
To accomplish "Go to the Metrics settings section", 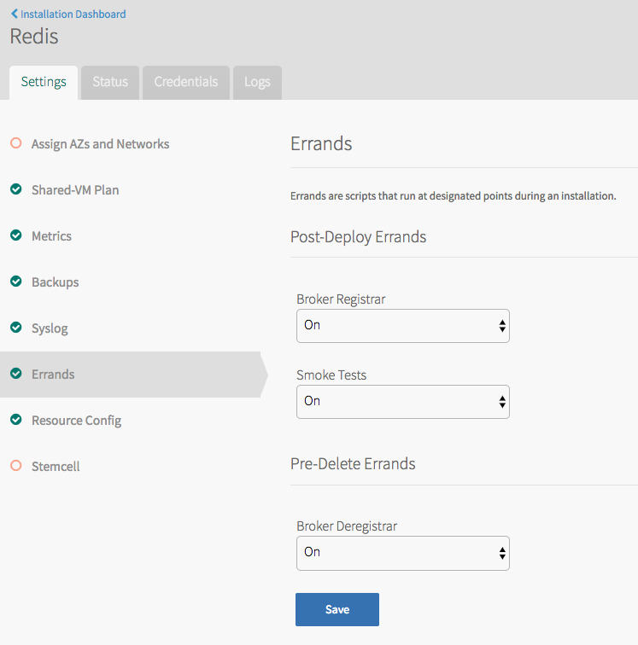I will (x=51, y=236).
